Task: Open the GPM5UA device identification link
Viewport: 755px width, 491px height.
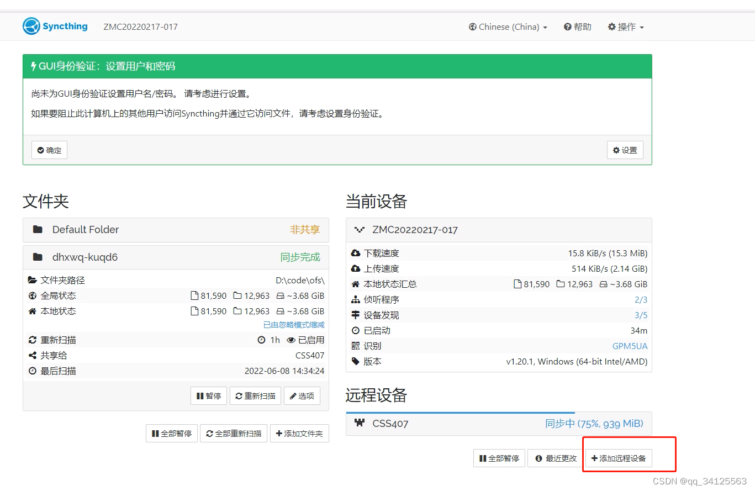Action: click(630, 346)
